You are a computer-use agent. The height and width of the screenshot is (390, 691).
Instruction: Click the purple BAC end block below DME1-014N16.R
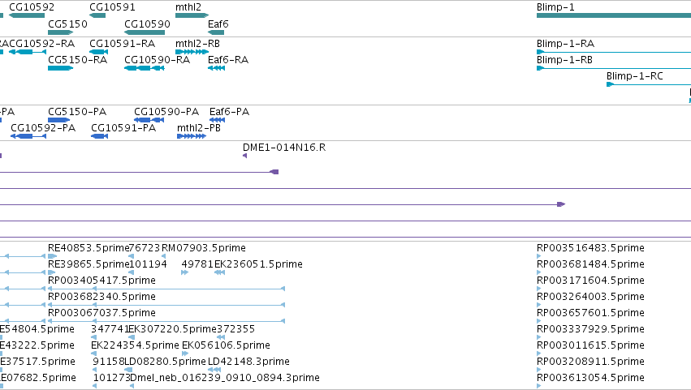click(274, 172)
